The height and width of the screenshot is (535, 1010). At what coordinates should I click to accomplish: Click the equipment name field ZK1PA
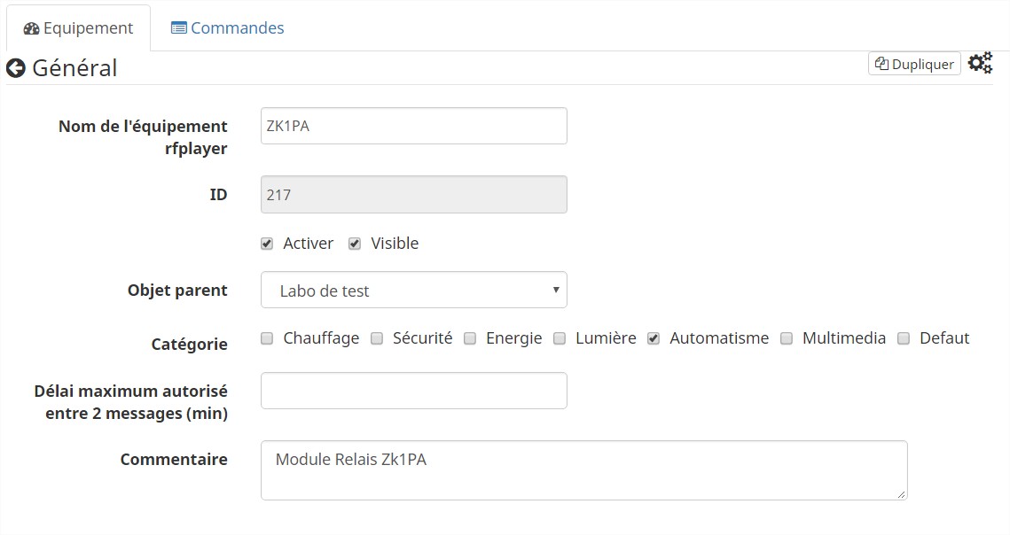414,126
